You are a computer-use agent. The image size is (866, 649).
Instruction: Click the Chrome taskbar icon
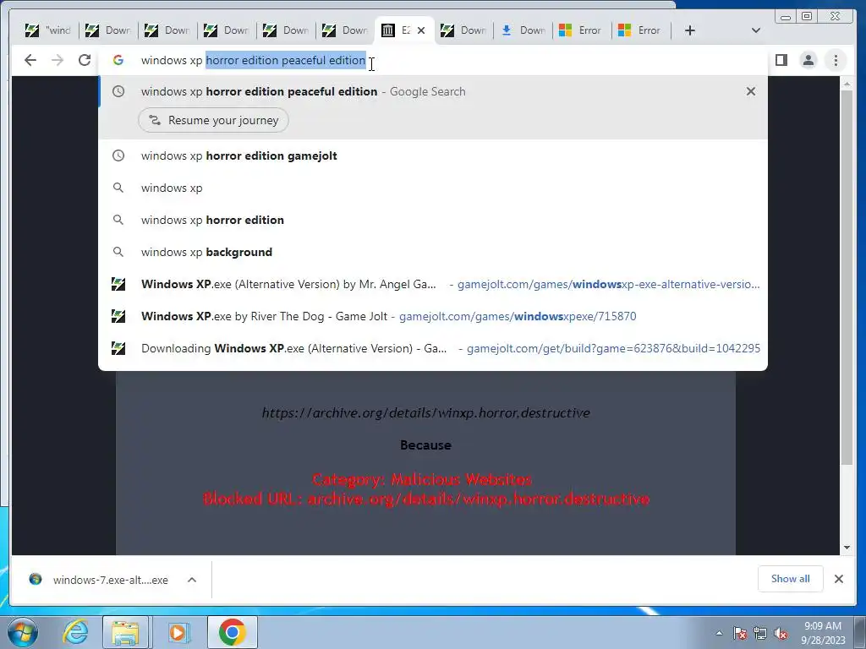coord(232,632)
